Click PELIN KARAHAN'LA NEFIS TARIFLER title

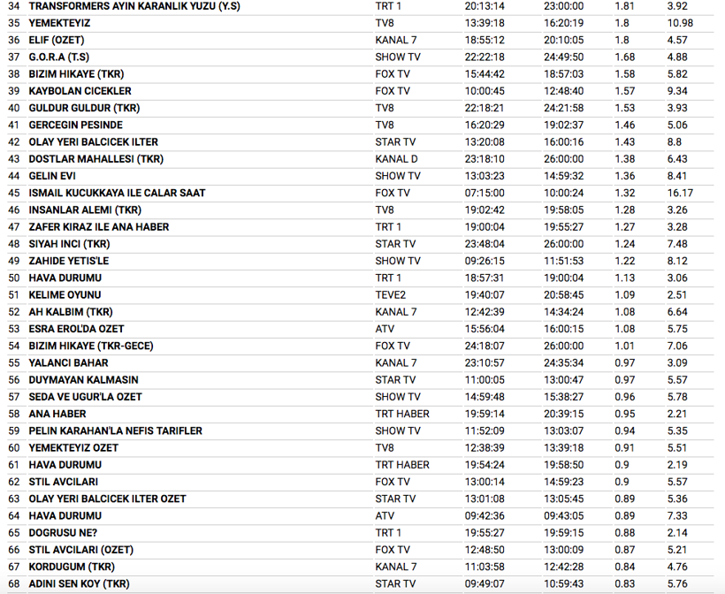pyautogui.click(x=116, y=430)
